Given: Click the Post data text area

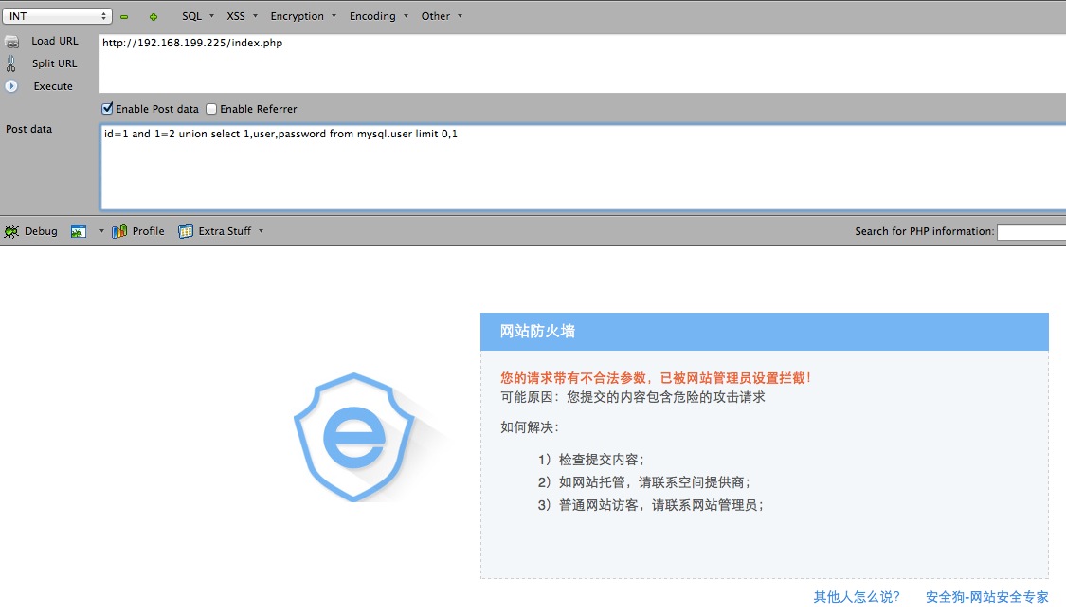Looking at the screenshot, I should click(x=584, y=167).
